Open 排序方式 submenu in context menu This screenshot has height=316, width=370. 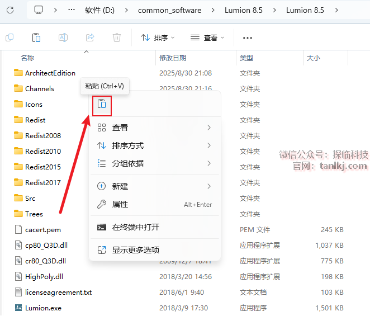point(155,145)
